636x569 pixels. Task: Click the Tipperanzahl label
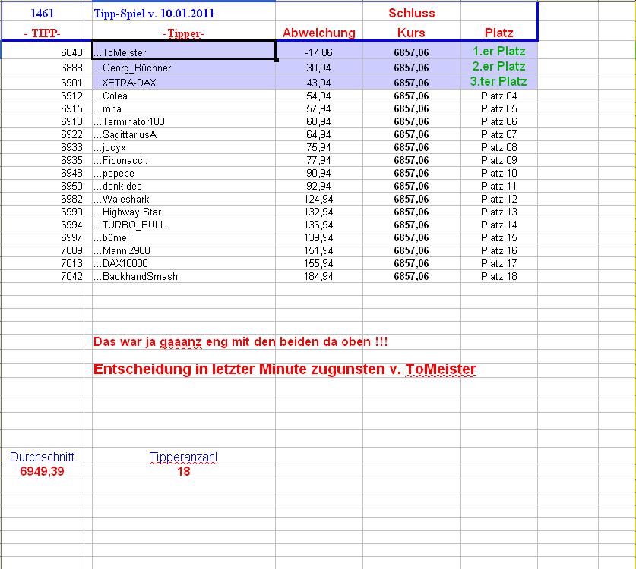click(x=183, y=457)
